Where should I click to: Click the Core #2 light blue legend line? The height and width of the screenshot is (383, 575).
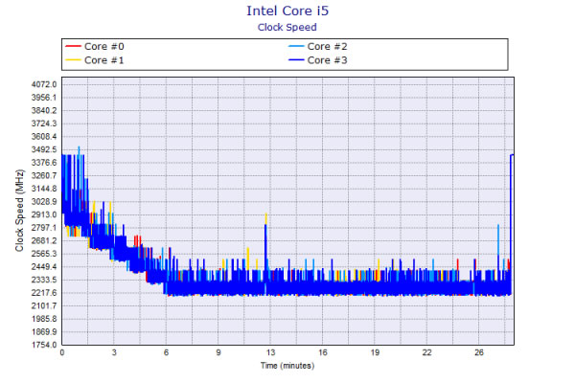click(x=296, y=47)
